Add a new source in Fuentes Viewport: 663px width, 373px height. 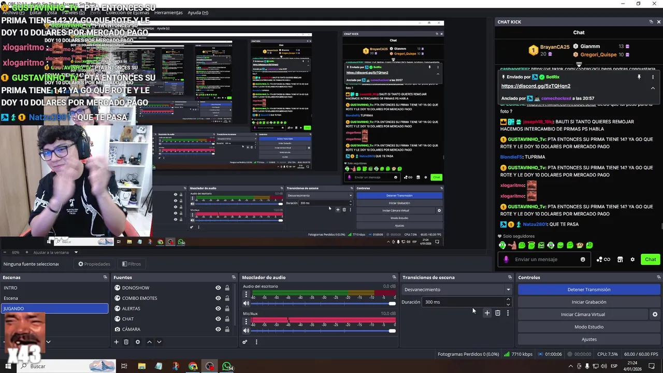tap(117, 342)
